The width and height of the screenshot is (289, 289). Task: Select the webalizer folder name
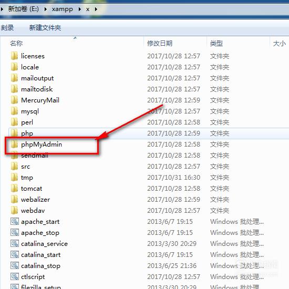click(x=35, y=200)
